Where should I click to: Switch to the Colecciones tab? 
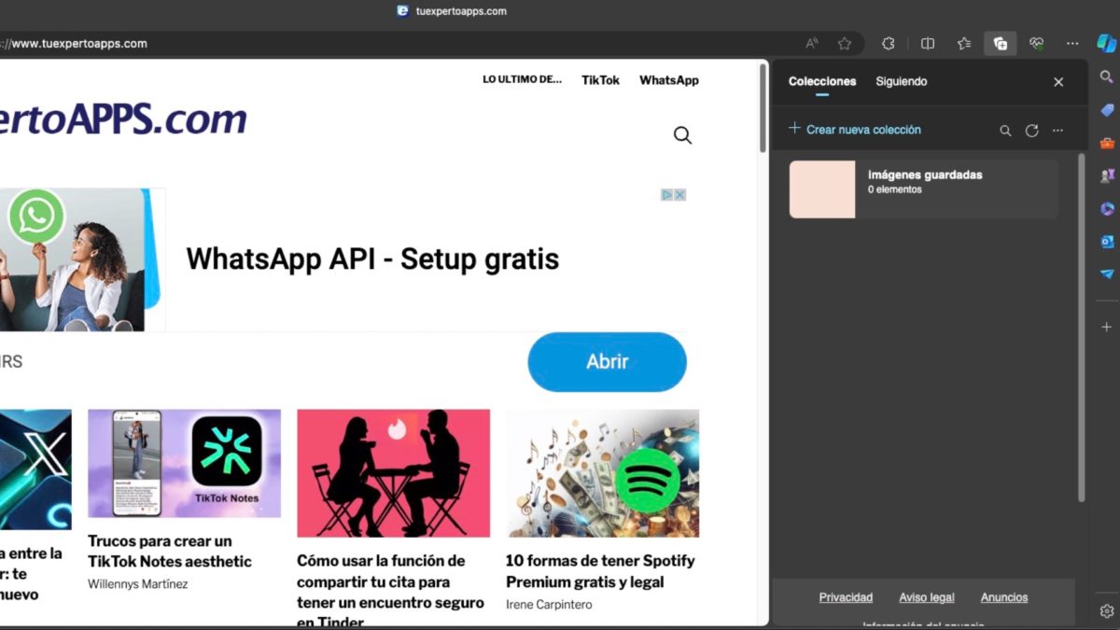822,81
